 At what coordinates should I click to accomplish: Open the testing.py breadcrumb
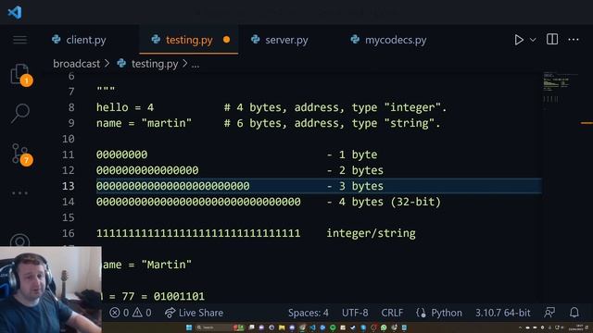[155, 64]
